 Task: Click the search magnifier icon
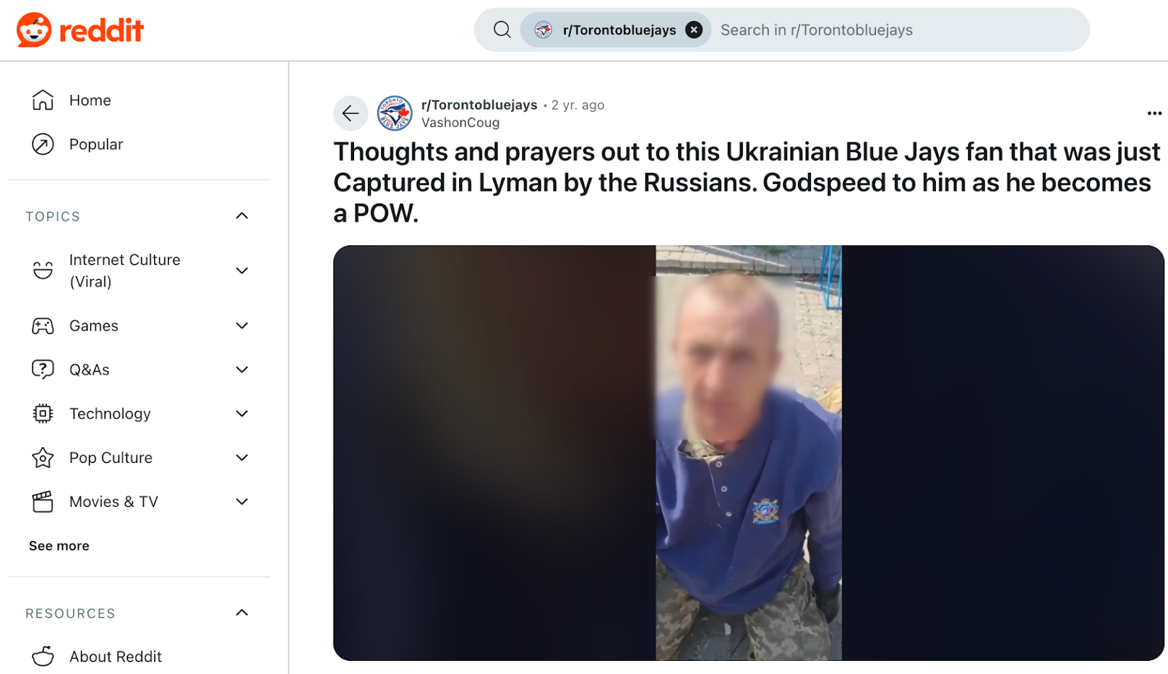(502, 30)
